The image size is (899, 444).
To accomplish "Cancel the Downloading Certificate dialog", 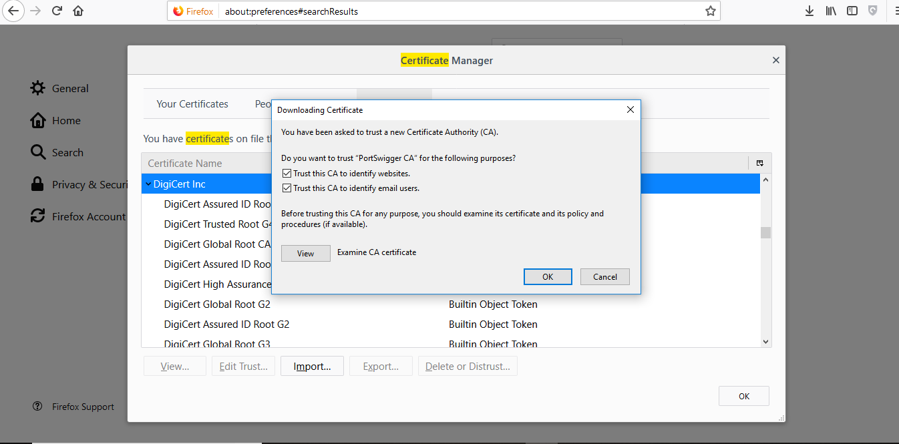I will coord(605,276).
